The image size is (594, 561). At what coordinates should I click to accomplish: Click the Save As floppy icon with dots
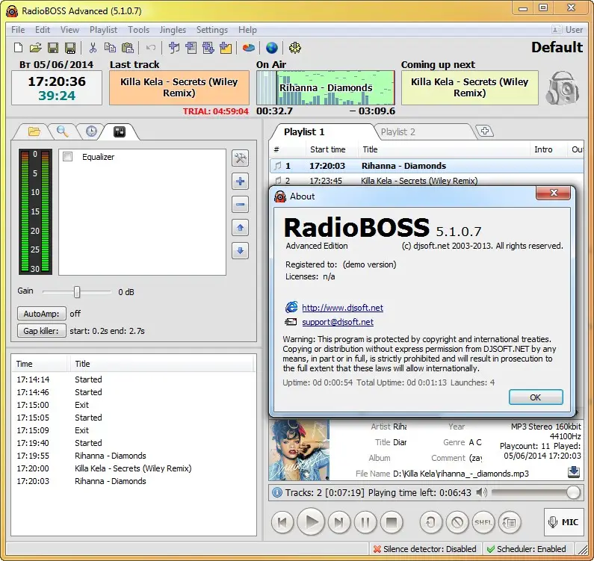70,48
